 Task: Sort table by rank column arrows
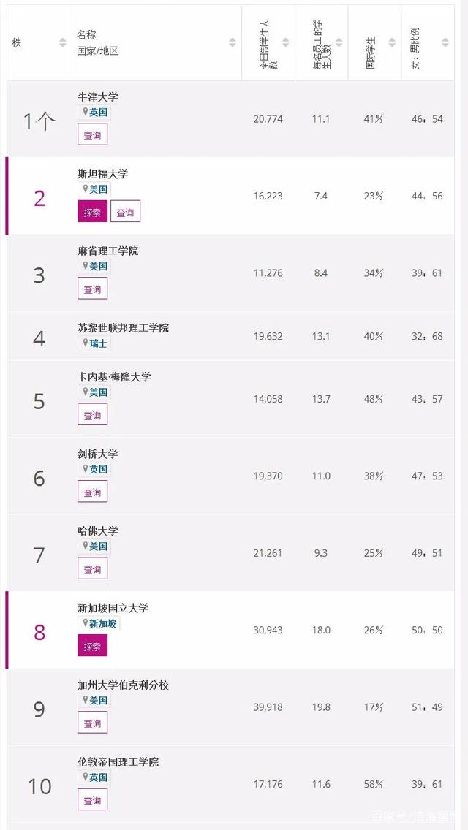coord(63,42)
